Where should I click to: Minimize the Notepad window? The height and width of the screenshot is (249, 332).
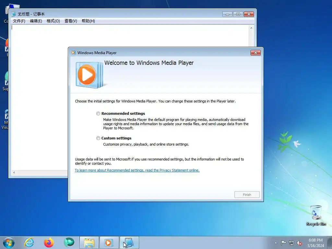tap(227, 14)
